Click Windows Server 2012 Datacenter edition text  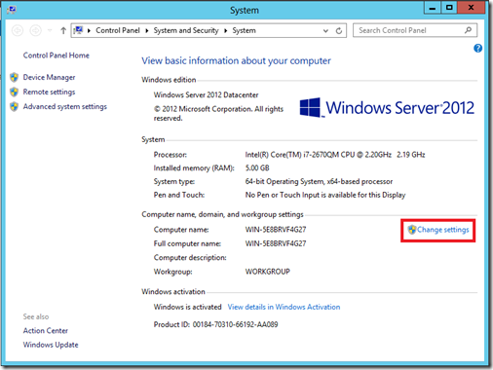coord(206,94)
